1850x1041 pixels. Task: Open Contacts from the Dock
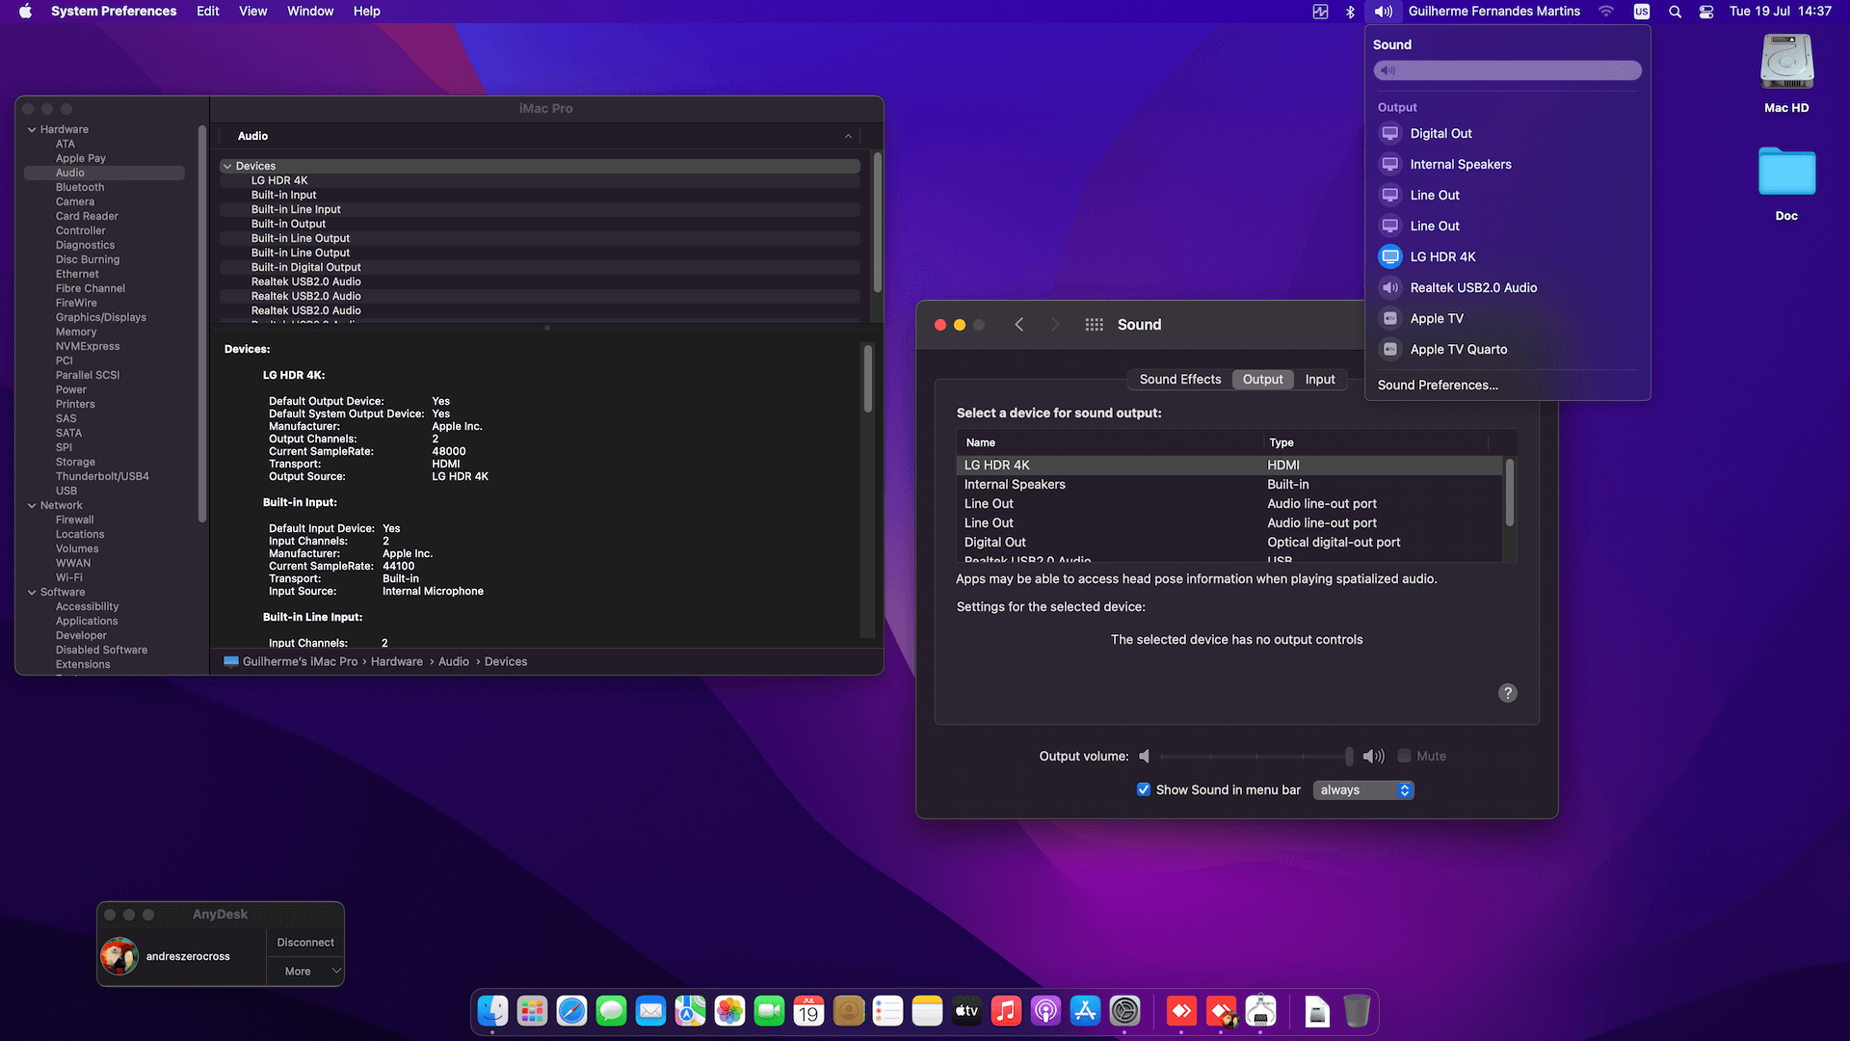pos(848,1010)
